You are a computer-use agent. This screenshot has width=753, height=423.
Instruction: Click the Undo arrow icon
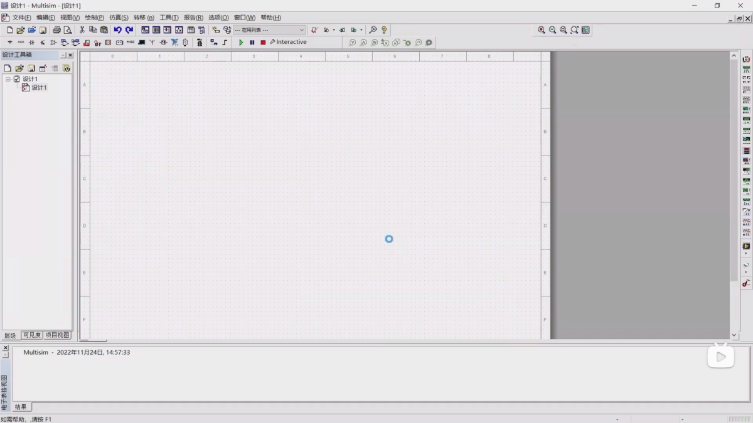pos(117,30)
